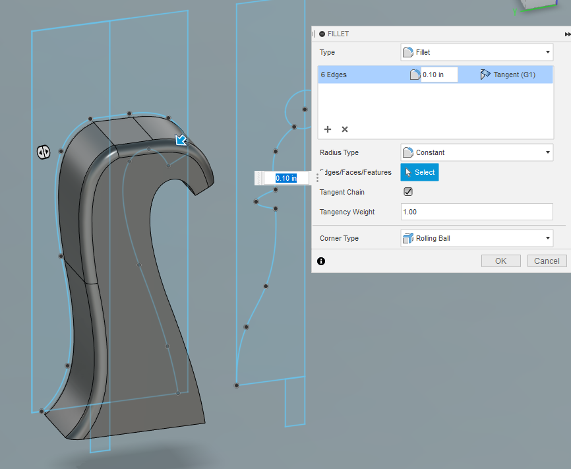Open the Corner Type dropdown set to Rolling Ball
The height and width of the screenshot is (469, 571).
(x=477, y=238)
